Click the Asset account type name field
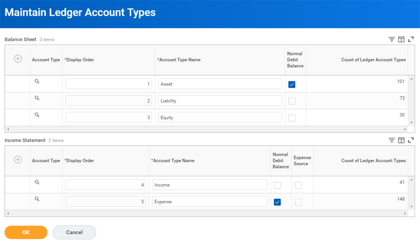The height and width of the screenshot is (244, 420). pos(220,84)
